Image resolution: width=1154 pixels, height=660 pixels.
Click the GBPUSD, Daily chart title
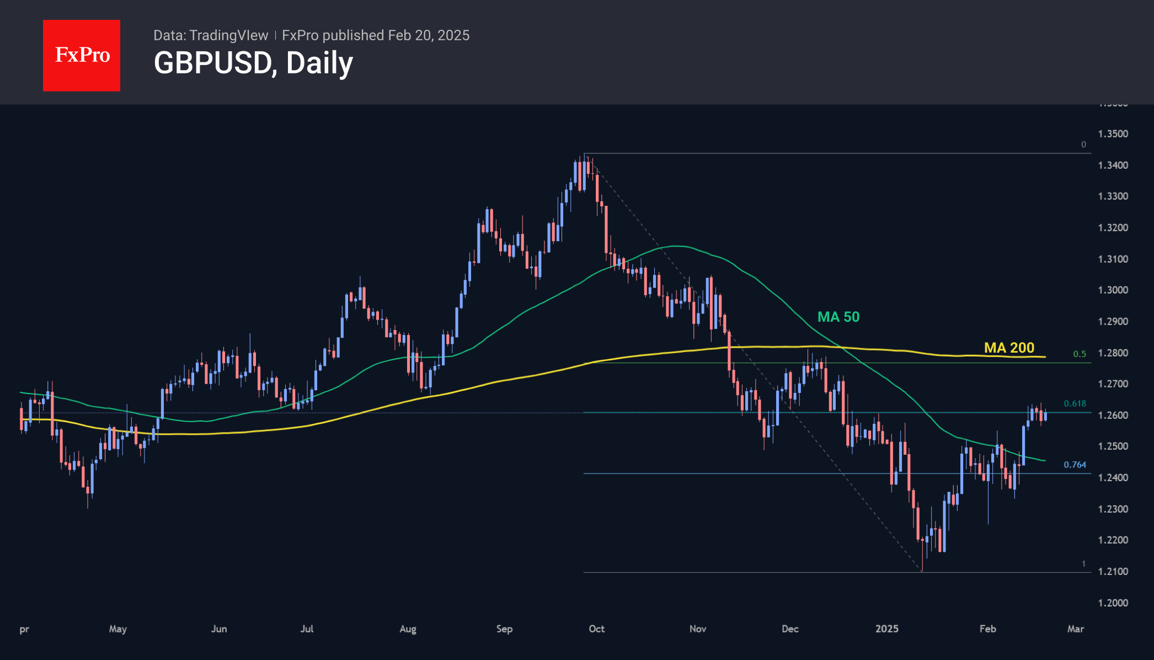coord(253,63)
